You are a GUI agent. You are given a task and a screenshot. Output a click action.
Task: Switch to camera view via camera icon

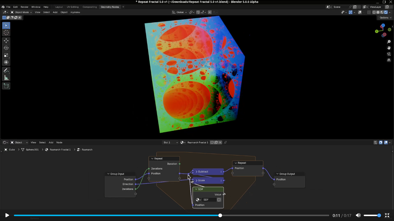coord(389,54)
